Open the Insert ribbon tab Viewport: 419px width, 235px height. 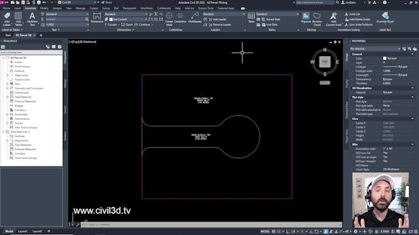pyautogui.click(x=18, y=8)
